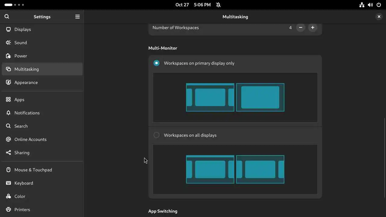Open the Power settings panel
The image size is (386, 217).
pyautogui.click(x=21, y=56)
